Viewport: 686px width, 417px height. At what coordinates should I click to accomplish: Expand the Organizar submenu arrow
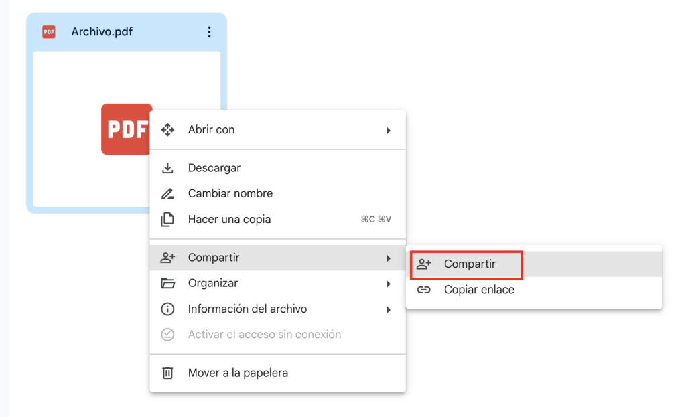pos(388,284)
